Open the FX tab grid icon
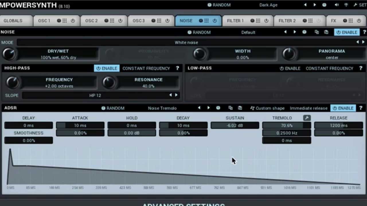This screenshot has width=367, height=206. [x=351, y=21]
